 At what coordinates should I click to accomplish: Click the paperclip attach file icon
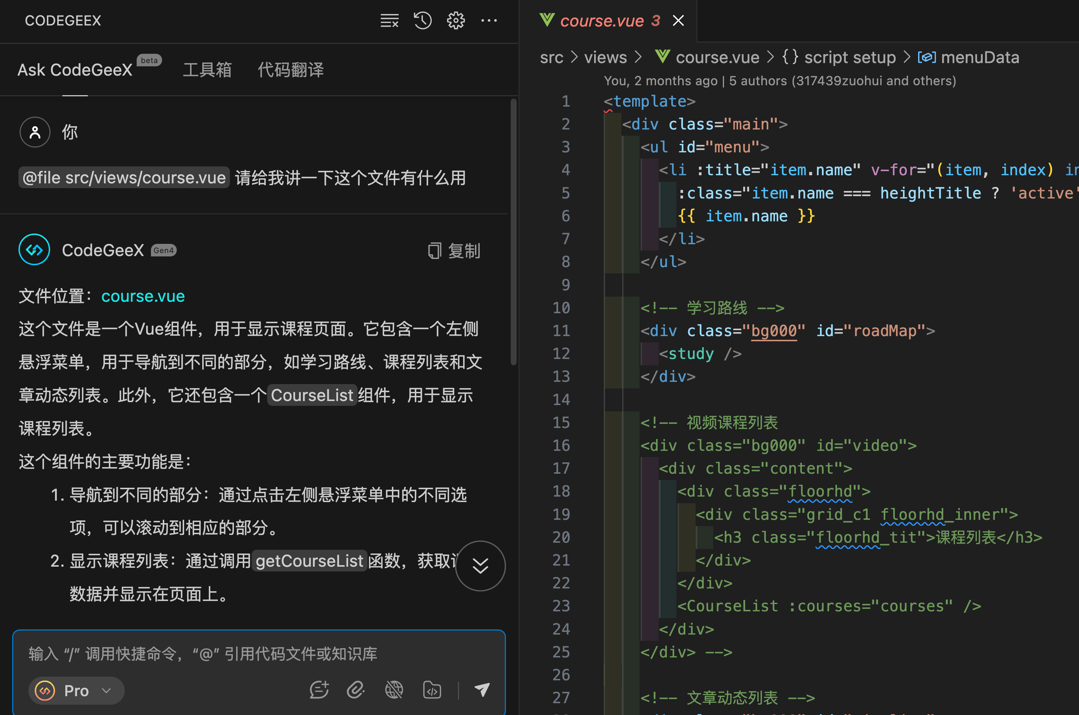point(356,690)
